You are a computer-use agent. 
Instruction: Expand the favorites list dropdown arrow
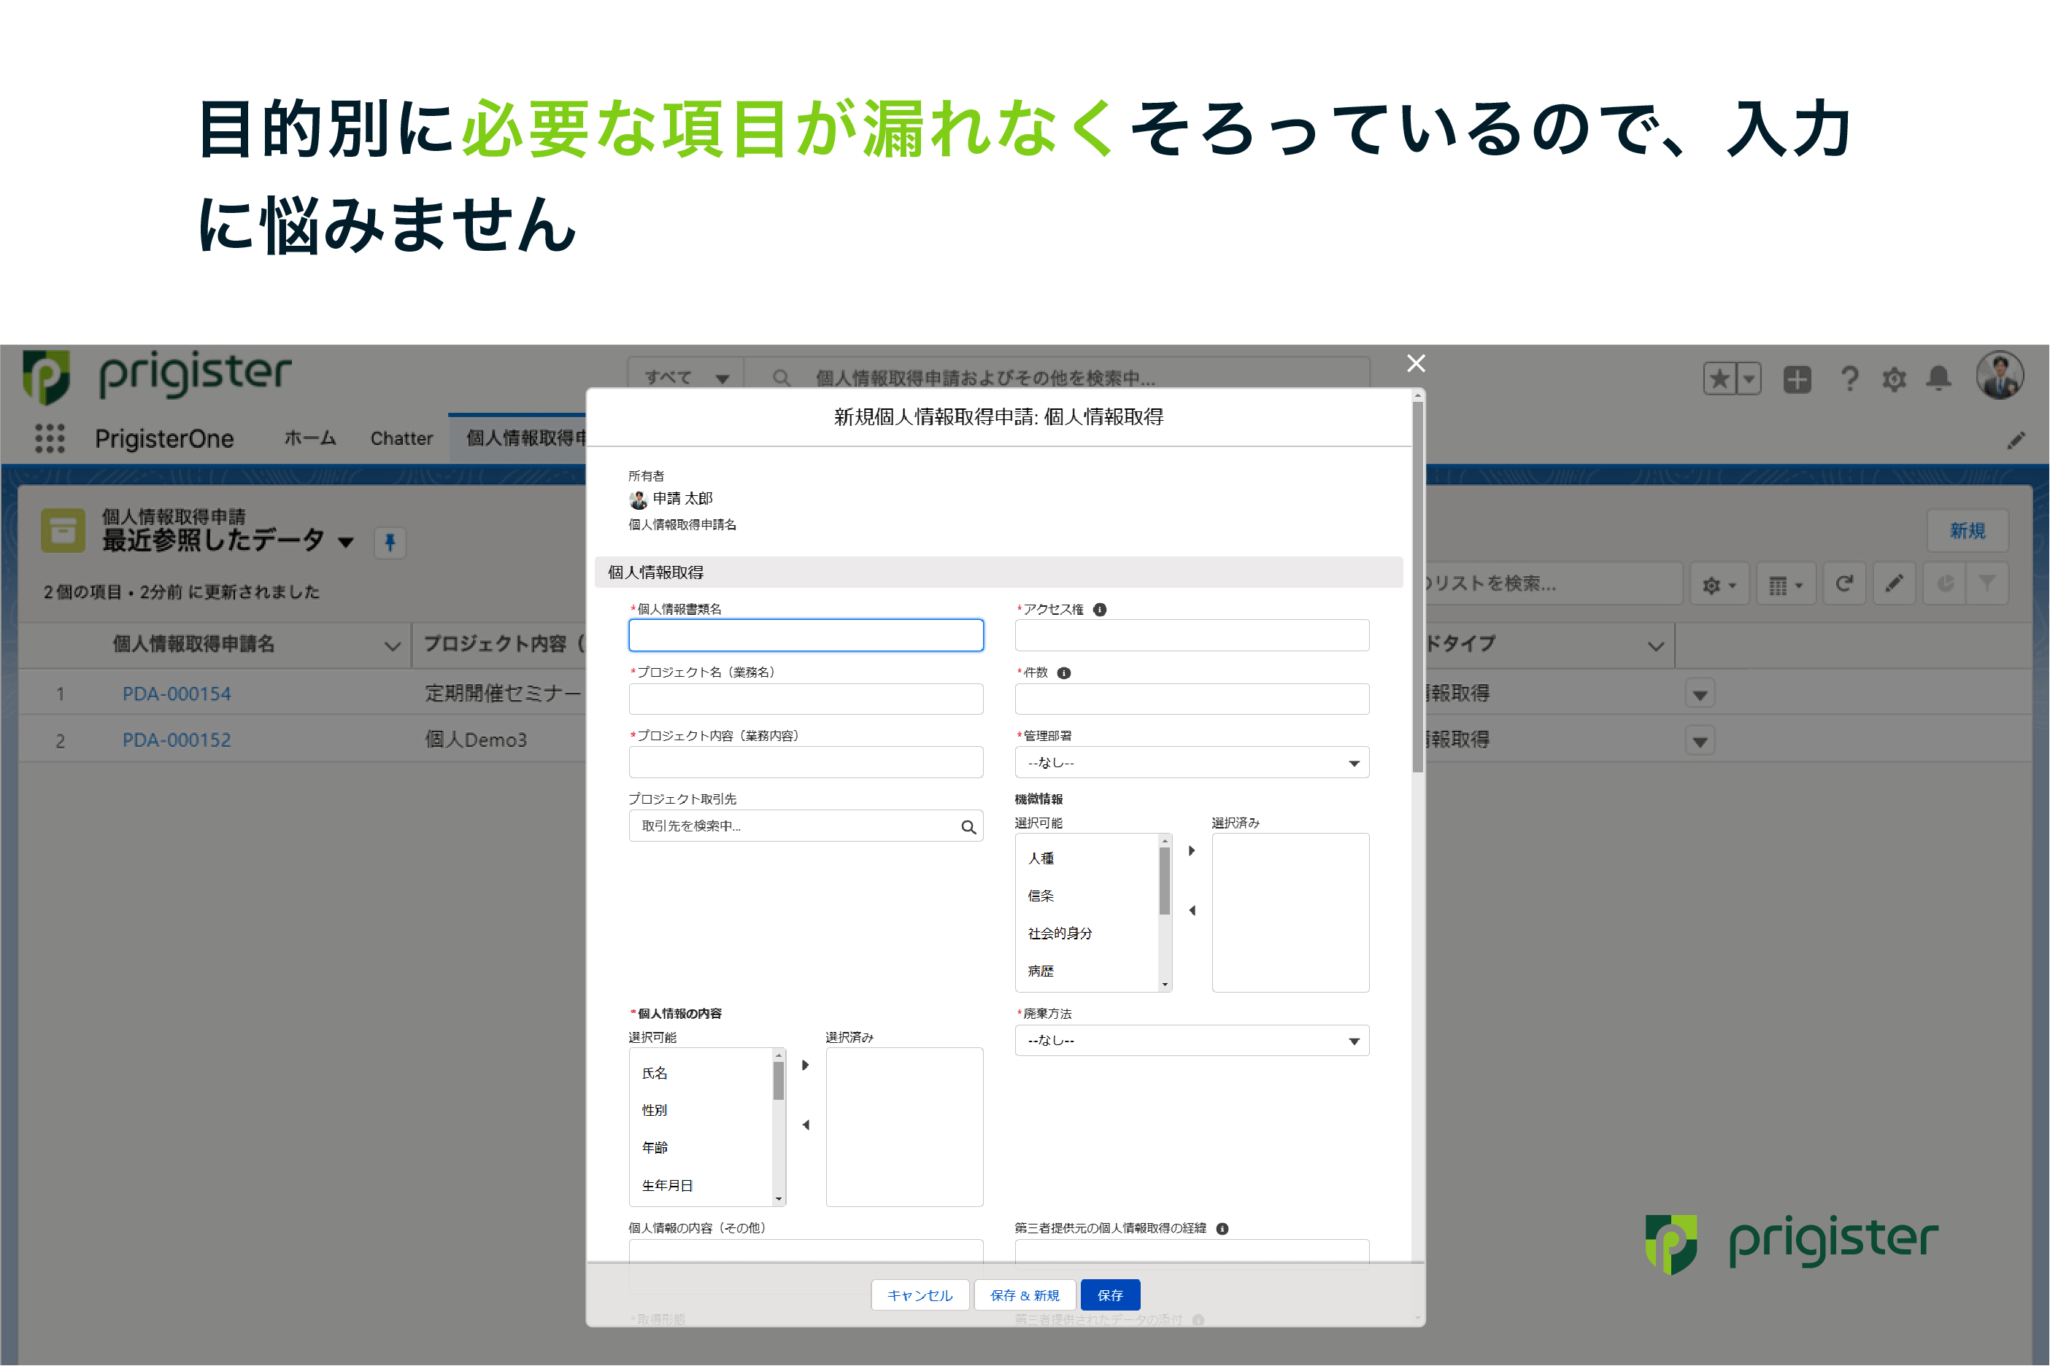point(1749,379)
